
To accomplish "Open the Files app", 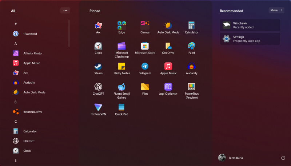I will 145,89.
